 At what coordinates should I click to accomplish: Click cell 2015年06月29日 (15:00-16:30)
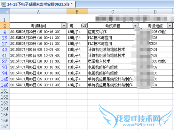pyautogui.click(x=38, y=32)
